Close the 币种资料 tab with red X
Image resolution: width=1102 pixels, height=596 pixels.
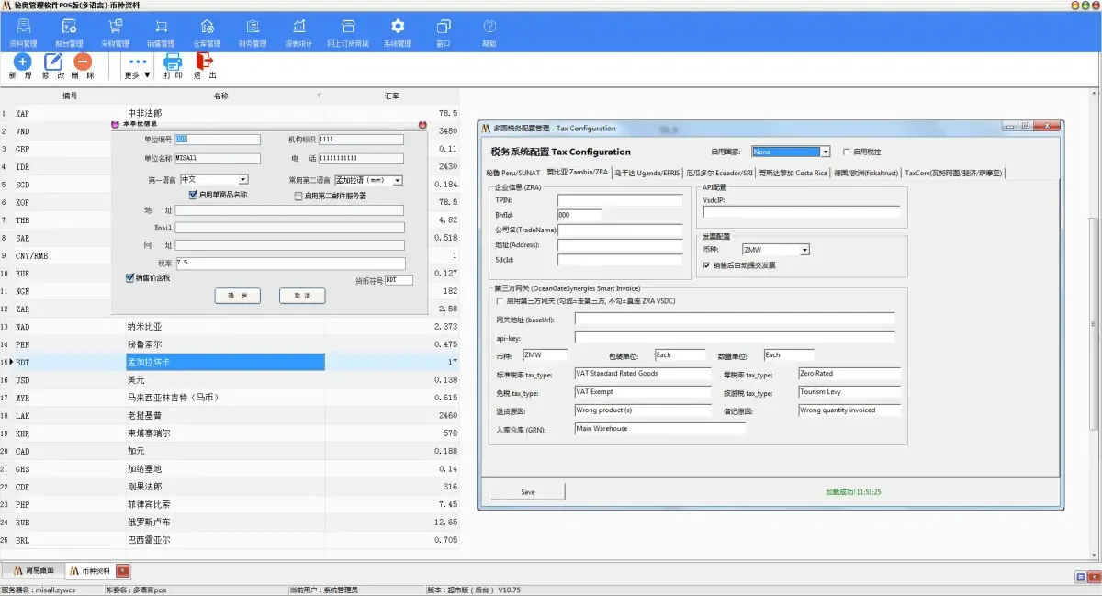[x=125, y=570]
